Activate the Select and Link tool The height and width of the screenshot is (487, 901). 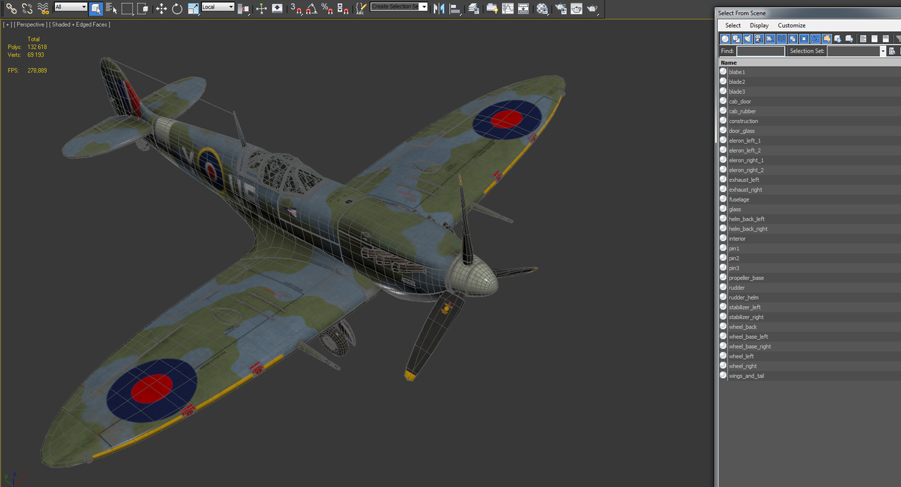[x=11, y=8]
